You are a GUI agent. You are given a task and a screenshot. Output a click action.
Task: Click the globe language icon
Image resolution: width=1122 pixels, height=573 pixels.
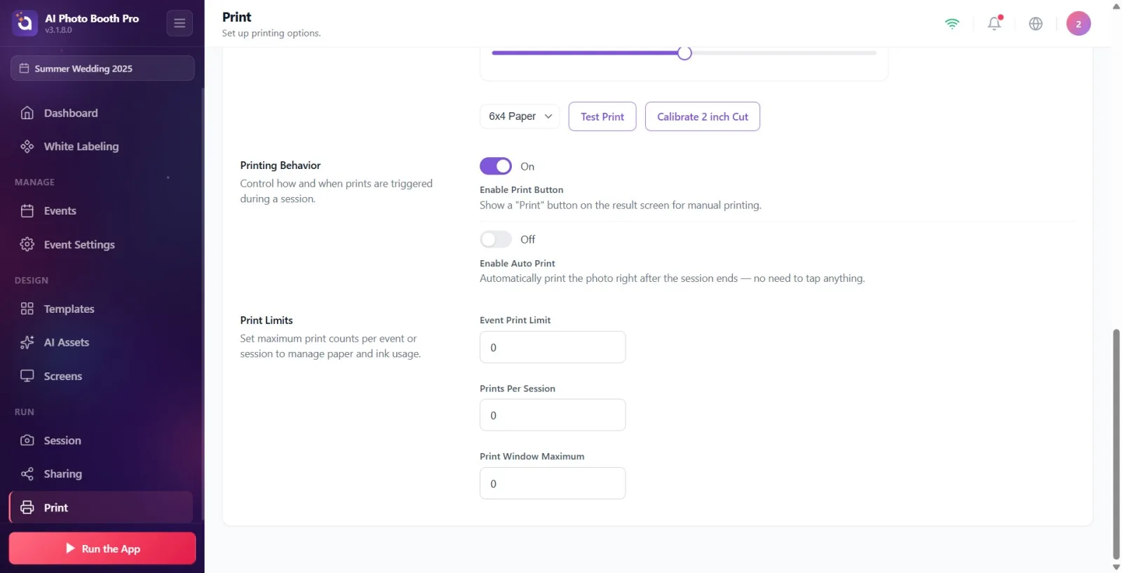[1036, 23]
